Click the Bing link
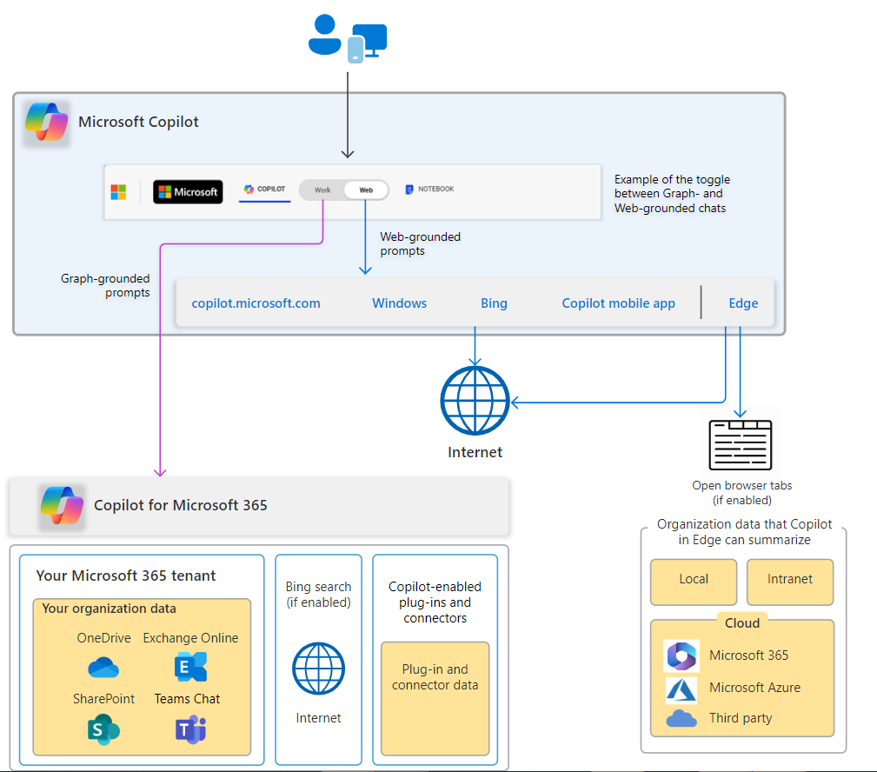 coord(494,303)
